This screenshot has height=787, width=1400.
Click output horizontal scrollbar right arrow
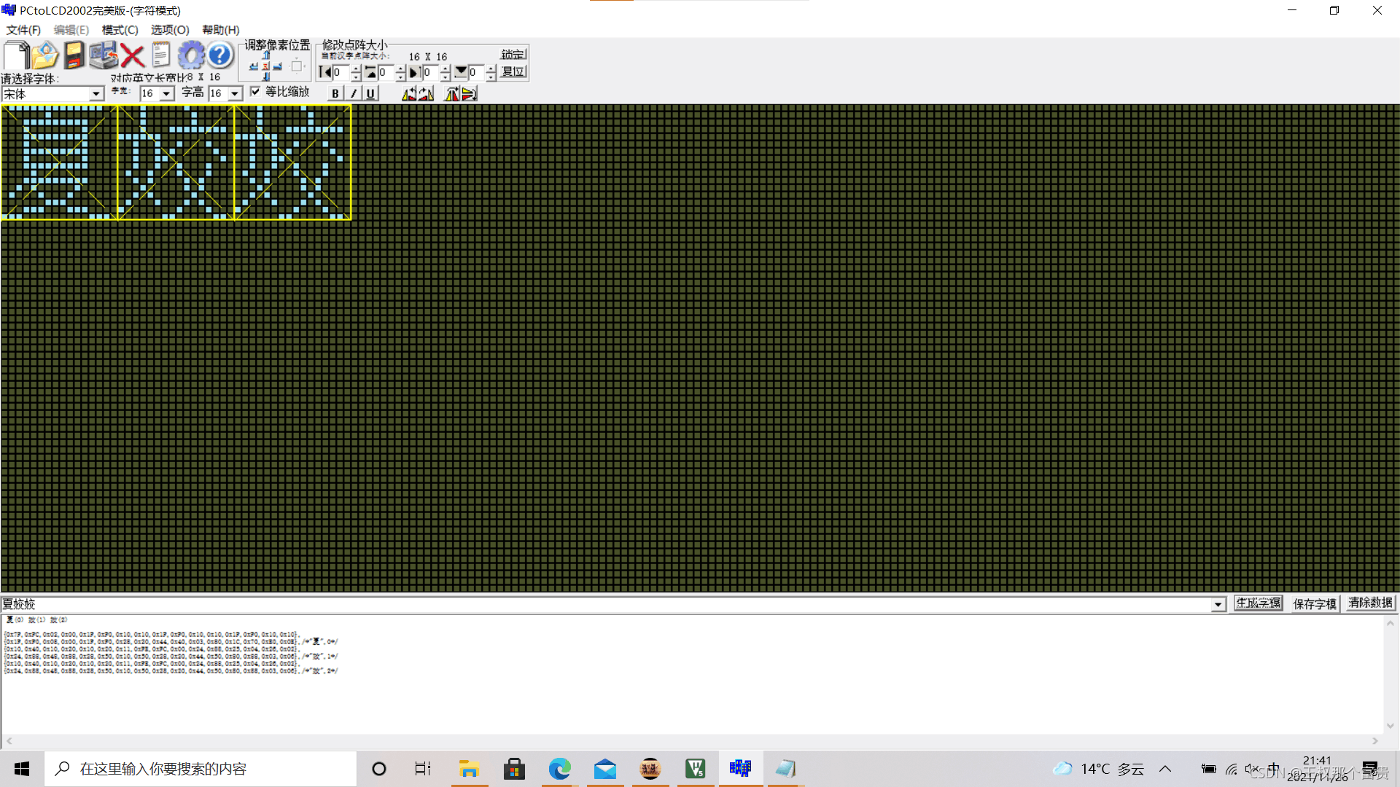coord(1375,741)
